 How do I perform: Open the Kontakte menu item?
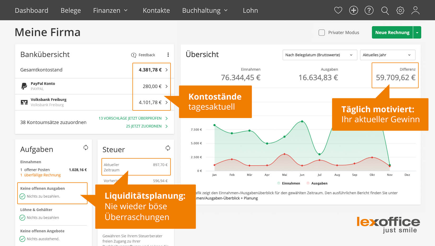point(156,11)
